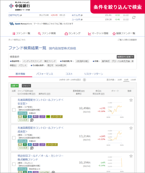Click the バランス category tag on 成長型 fund
This screenshot has height=173, width=145.
click(x=23, y=141)
